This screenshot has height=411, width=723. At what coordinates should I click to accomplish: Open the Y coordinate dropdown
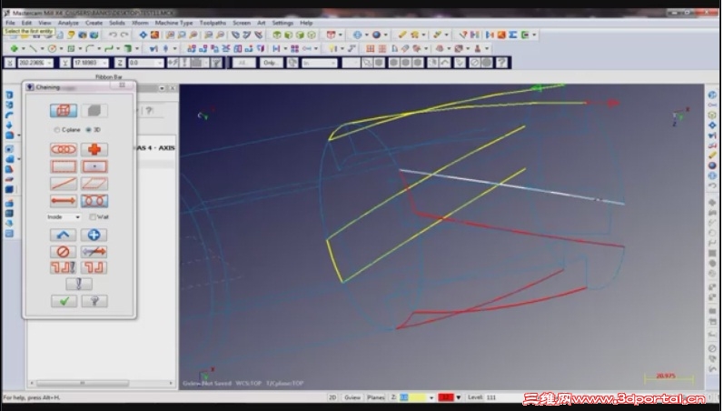[x=105, y=63]
